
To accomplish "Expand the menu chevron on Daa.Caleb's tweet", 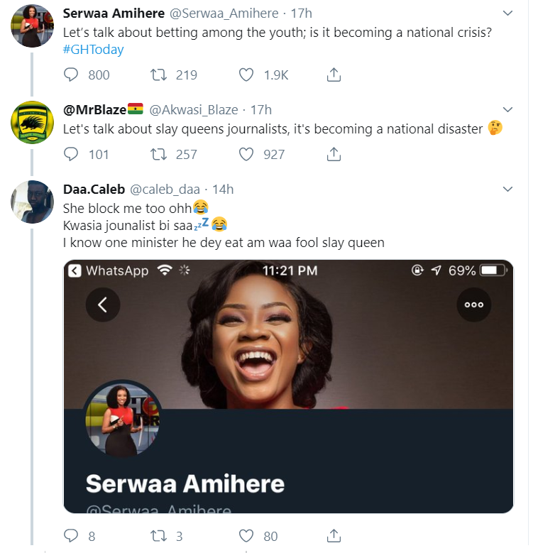I will (507, 190).
